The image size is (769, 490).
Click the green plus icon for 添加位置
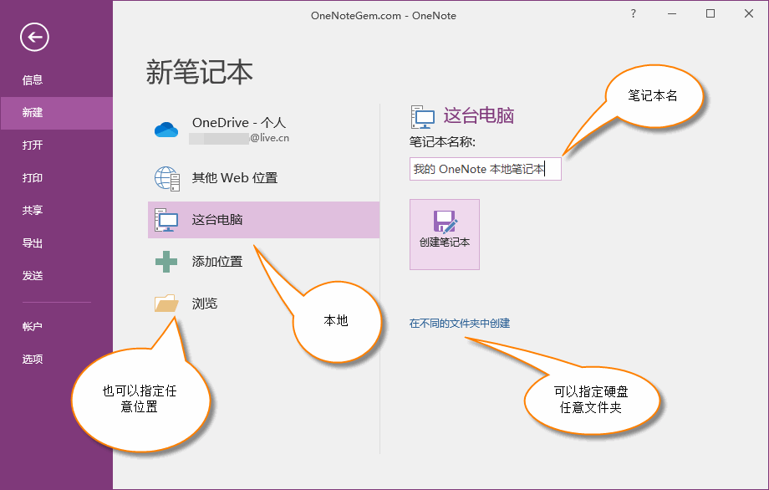pos(166,262)
